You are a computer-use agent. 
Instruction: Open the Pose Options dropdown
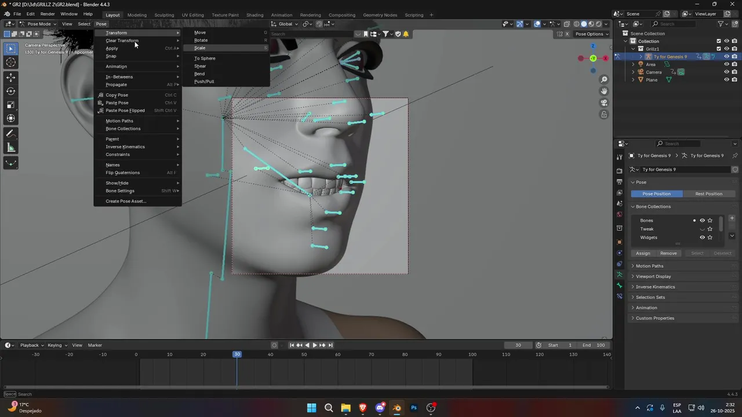tap(592, 34)
